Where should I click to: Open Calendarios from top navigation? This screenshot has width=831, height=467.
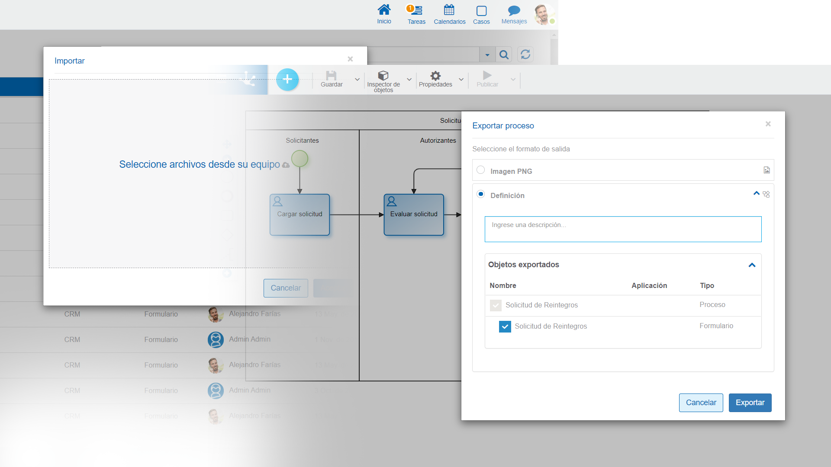click(x=450, y=14)
